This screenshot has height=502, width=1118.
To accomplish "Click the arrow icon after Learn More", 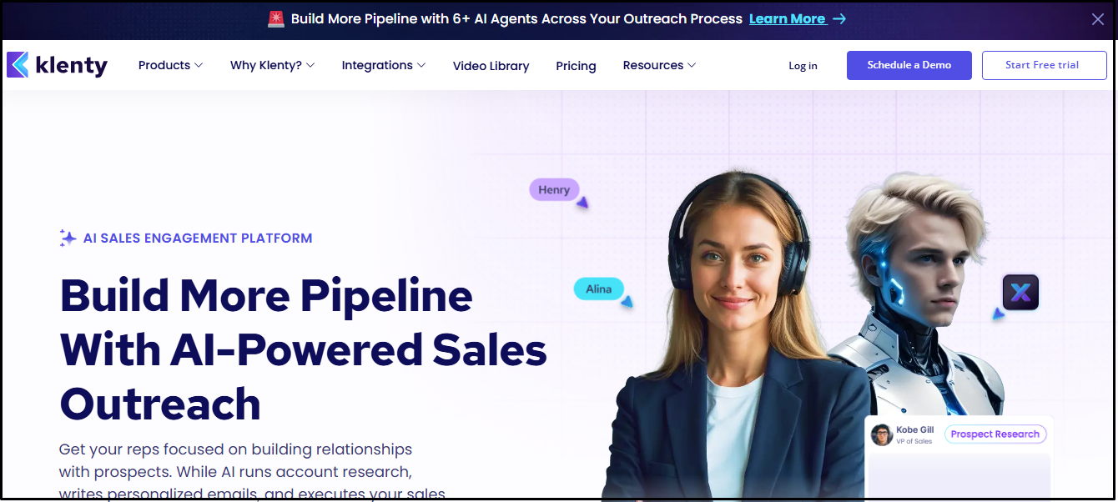I will tap(839, 18).
